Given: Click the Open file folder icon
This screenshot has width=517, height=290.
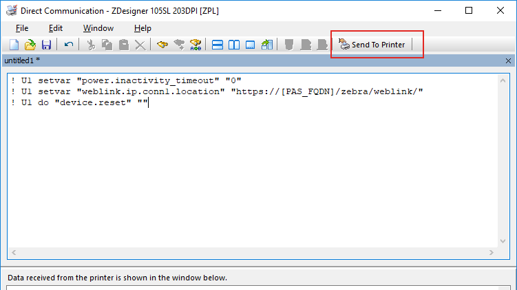Looking at the screenshot, I should point(30,45).
